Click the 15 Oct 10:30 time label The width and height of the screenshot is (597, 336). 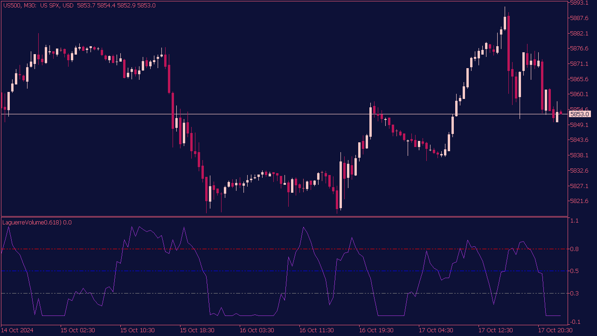138,330
